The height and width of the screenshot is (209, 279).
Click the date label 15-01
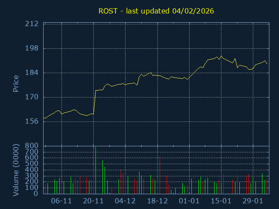click(x=221, y=201)
